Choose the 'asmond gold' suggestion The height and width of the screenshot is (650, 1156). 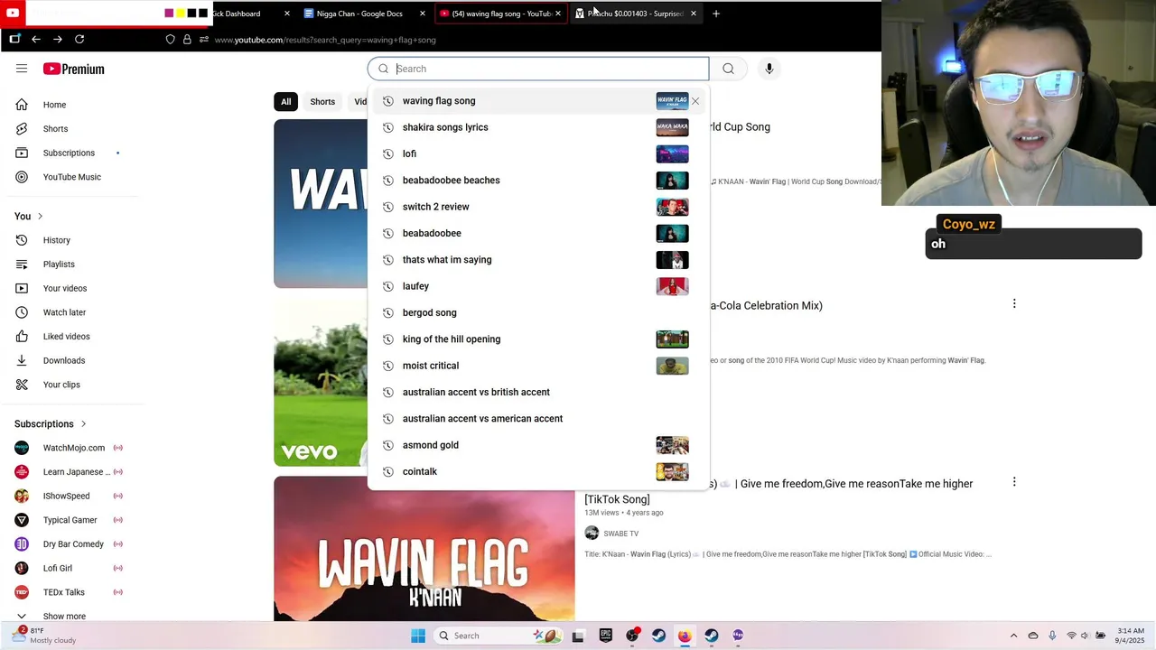click(x=538, y=445)
